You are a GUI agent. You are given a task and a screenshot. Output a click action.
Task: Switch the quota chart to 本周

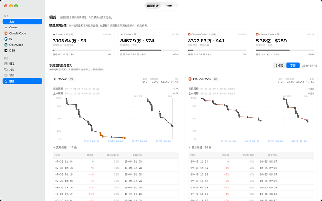[293, 65]
